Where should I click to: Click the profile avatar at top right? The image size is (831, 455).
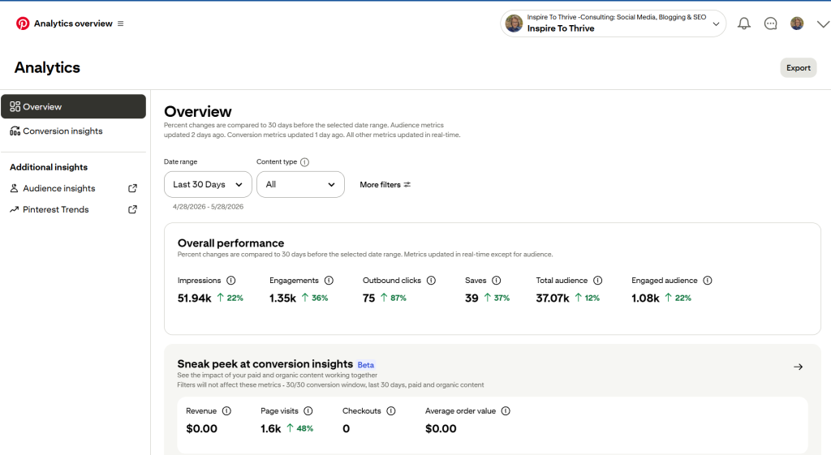[x=797, y=24]
